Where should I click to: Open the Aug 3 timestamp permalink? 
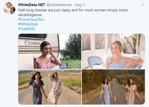point(80,5)
